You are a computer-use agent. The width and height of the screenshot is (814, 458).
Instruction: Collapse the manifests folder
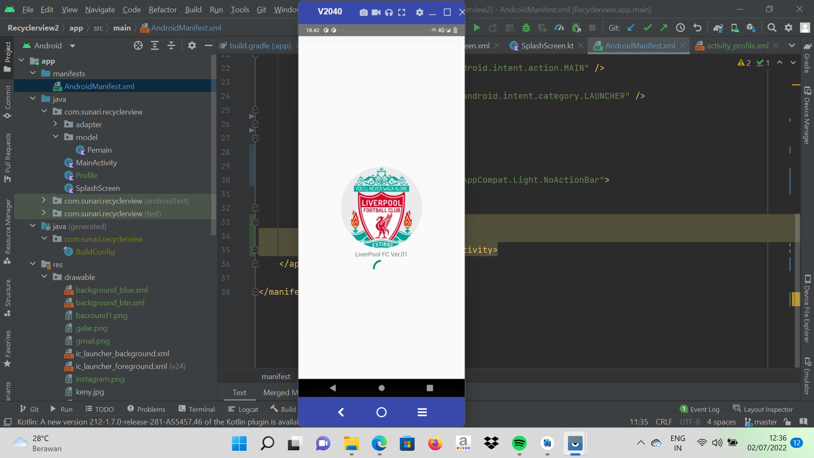33,73
